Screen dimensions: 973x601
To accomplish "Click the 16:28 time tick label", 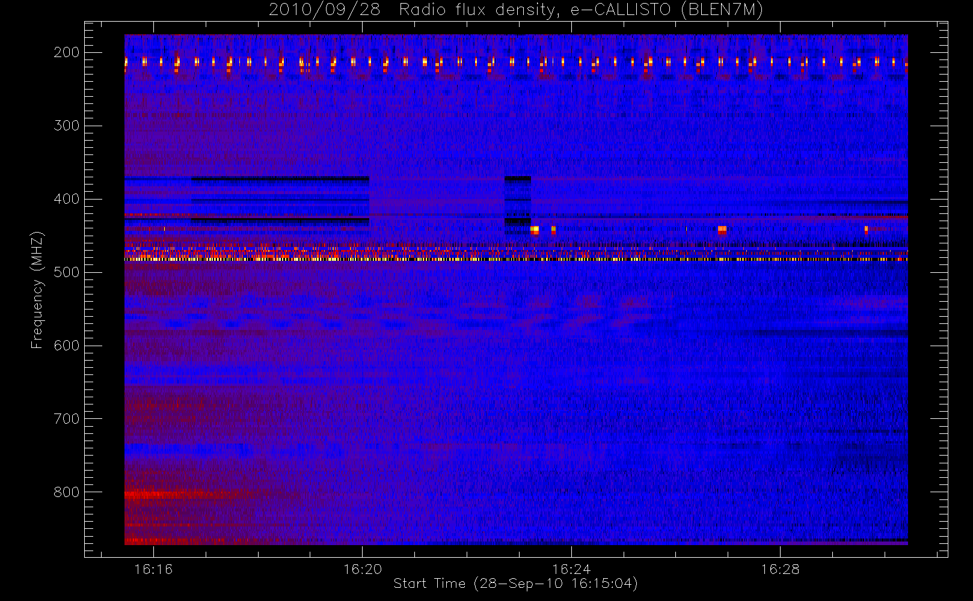I will pos(780,569).
